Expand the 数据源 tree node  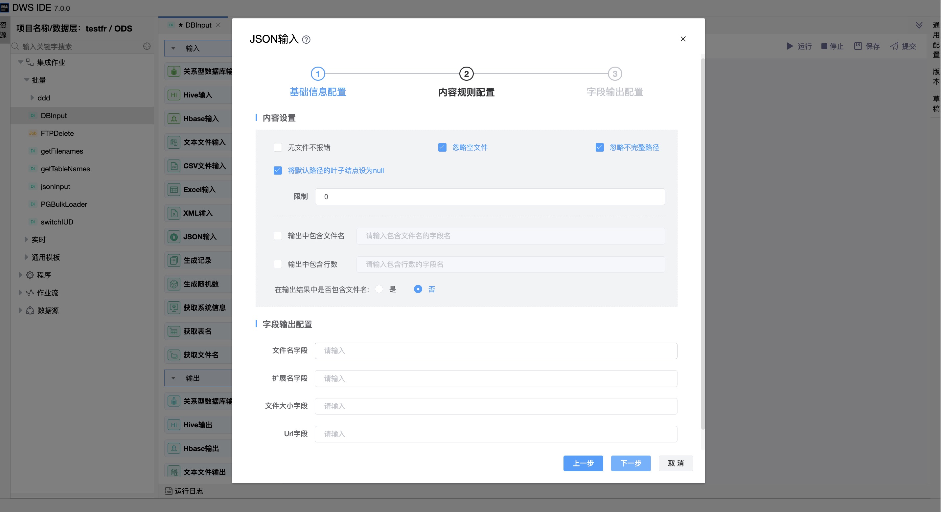[20, 310]
